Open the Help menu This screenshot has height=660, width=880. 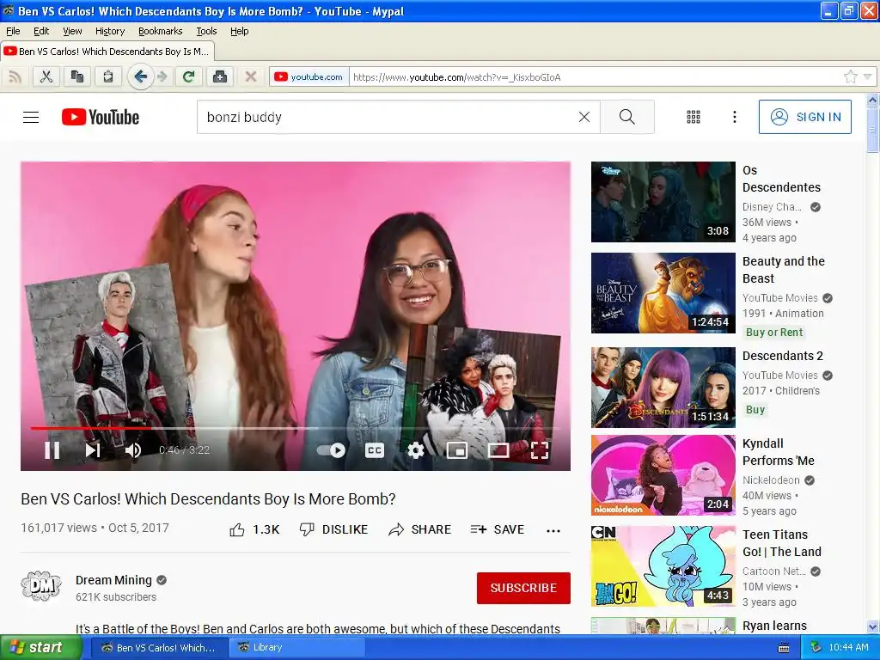[x=239, y=31]
